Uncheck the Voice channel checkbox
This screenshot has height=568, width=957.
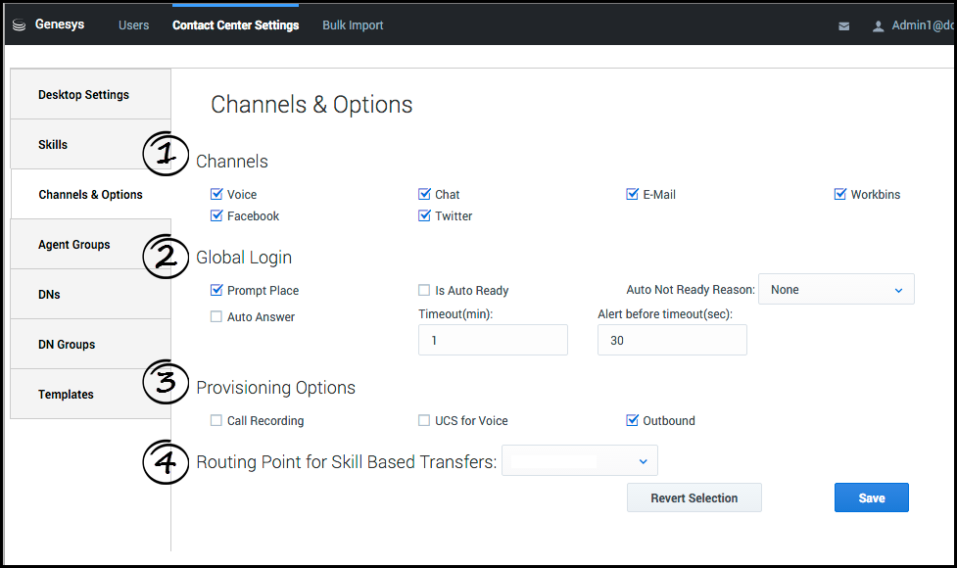pos(216,195)
